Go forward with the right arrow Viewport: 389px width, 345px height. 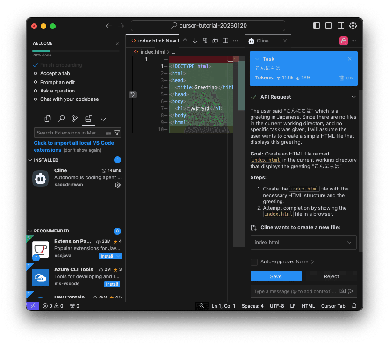(x=121, y=26)
